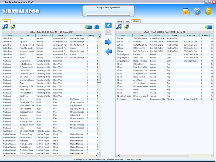This screenshot has width=216, height=162.
Task: Select Enrique Iglesias 'Bailamos' row
Action: 165,55
